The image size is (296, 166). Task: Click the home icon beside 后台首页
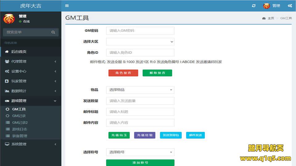pyautogui.click(x=7, y=52)
